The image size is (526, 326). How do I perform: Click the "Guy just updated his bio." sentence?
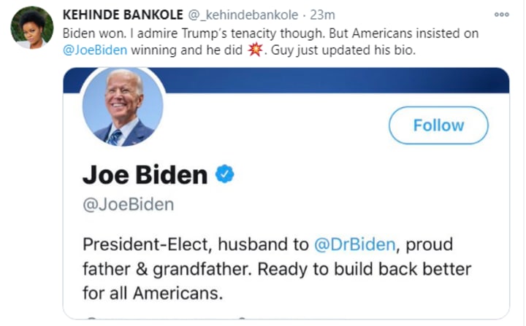click(343, 50)
